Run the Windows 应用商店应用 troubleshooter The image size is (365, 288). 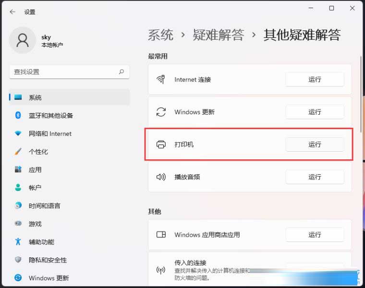click(315, 235)
